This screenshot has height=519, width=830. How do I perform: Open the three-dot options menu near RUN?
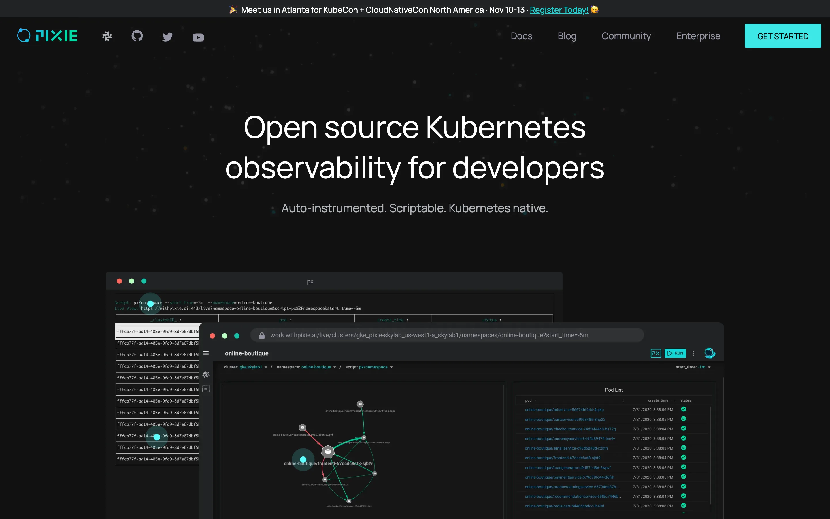point(693,353)
